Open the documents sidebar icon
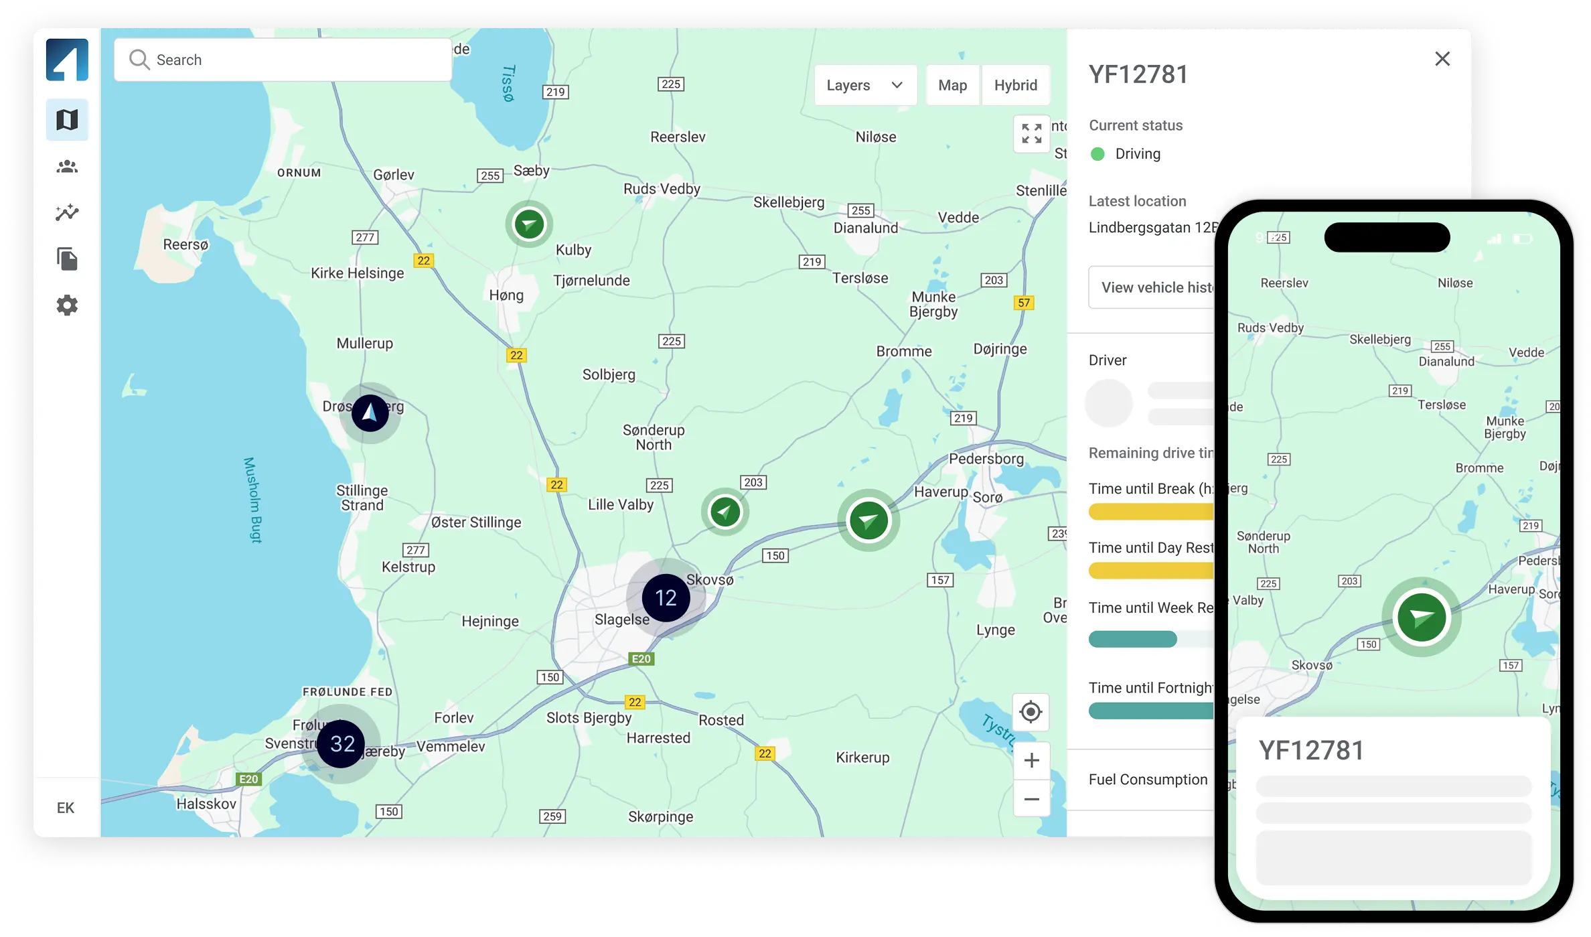This screenshot has height=937, width=1591. coord(67,259)
